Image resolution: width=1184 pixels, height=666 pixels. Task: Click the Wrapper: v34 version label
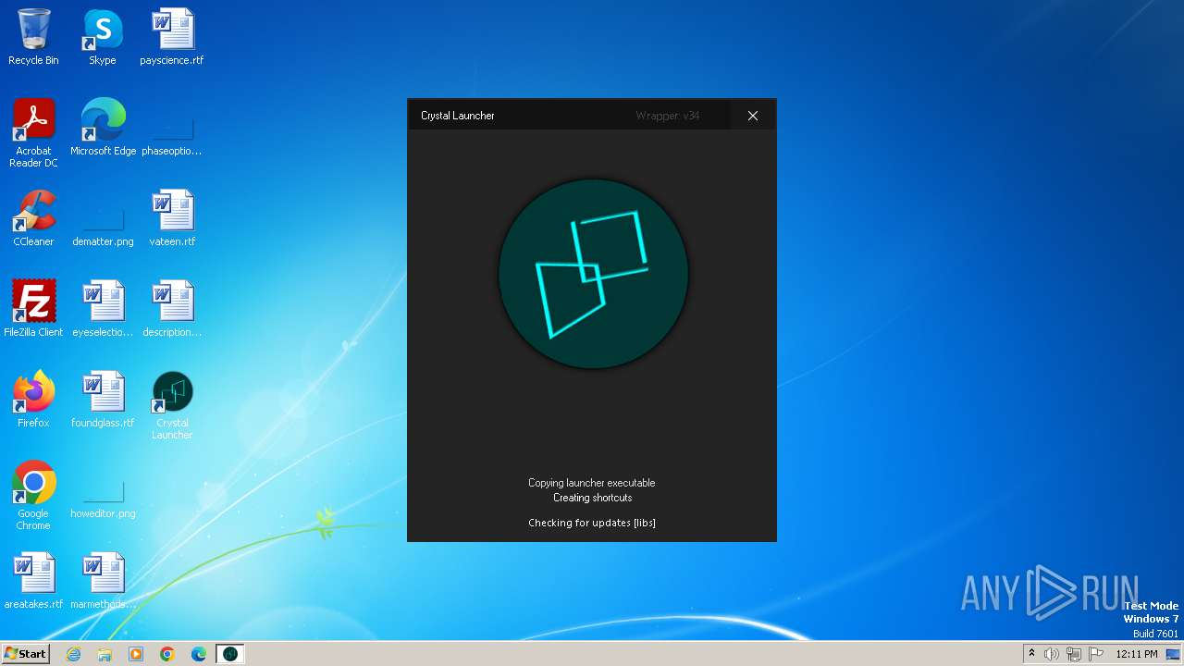668,116
